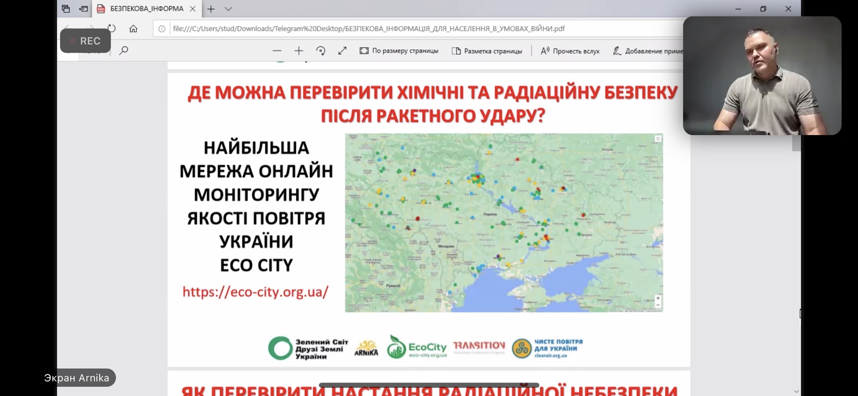This screenshot has height=396, width=858.
Task: Click the Зелений Світ logo
Action: coord(308,348)
